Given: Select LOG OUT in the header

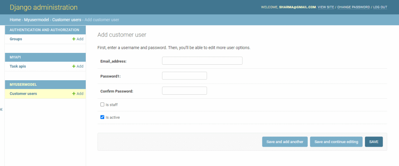Looking at the screenshot, I should [380, 7].
